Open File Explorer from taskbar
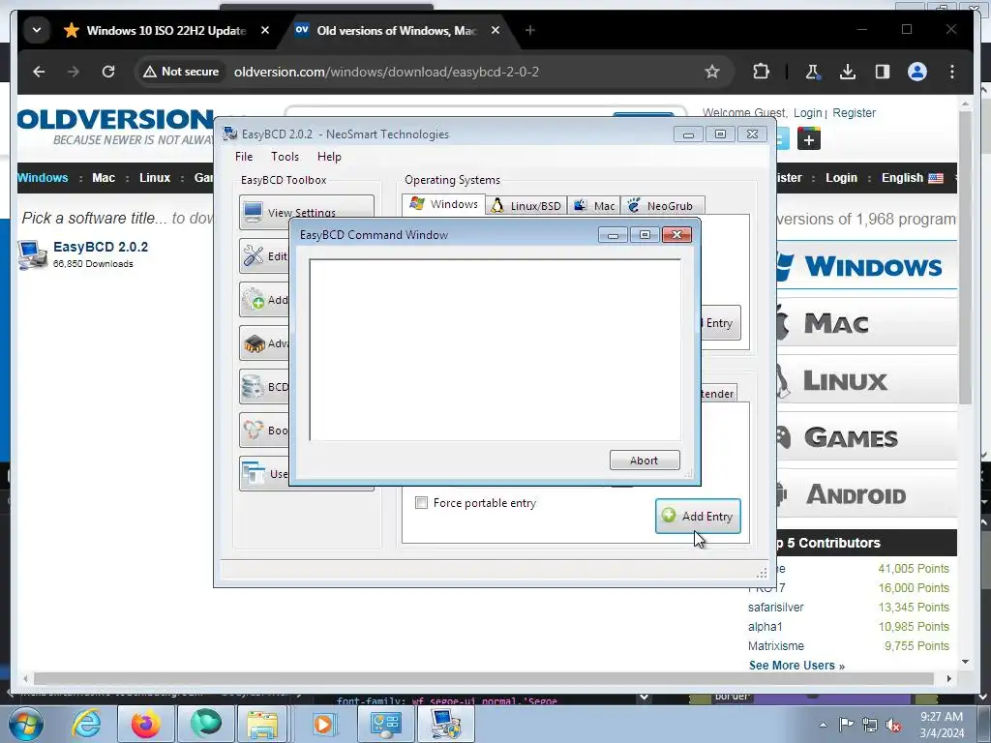This screenshot has width=991, height=743. click(263, 724)
